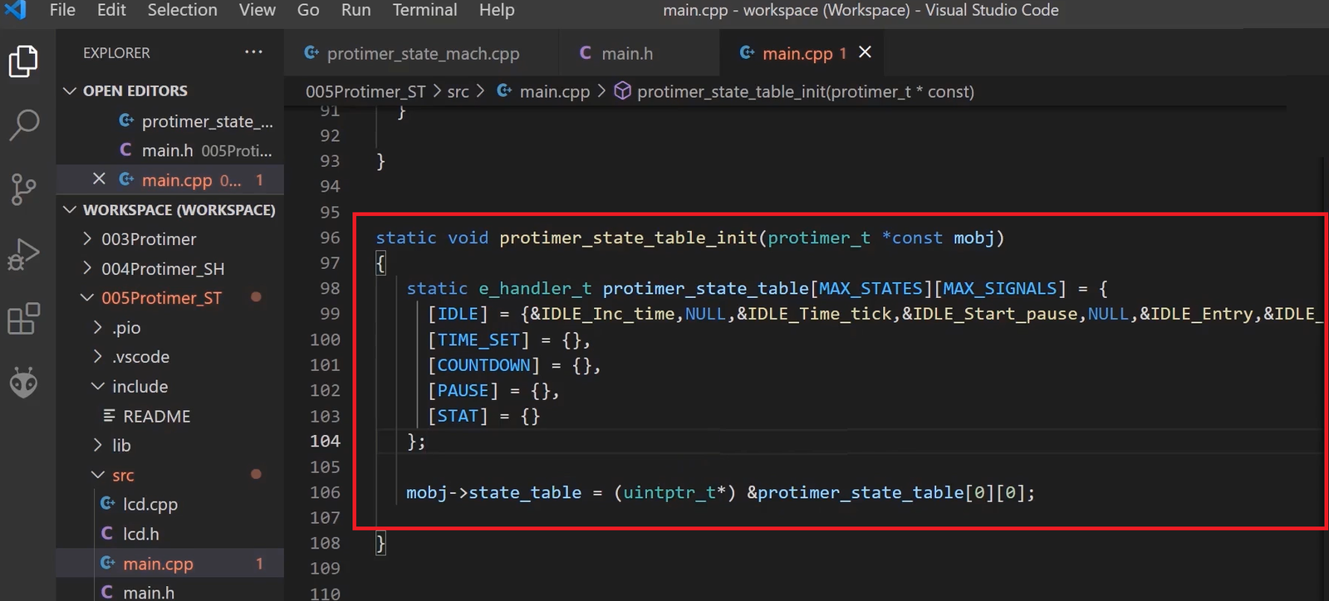Open the Run and Debug view
Viewport: 1329px width, 601px height.
point(23,254)
